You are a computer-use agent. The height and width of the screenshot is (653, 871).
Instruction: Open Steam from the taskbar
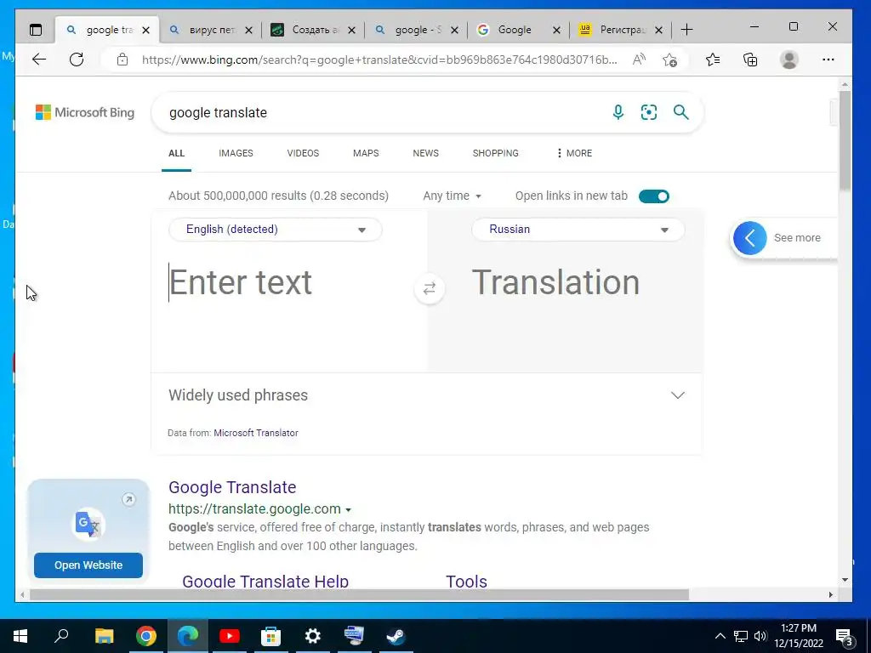396,636
